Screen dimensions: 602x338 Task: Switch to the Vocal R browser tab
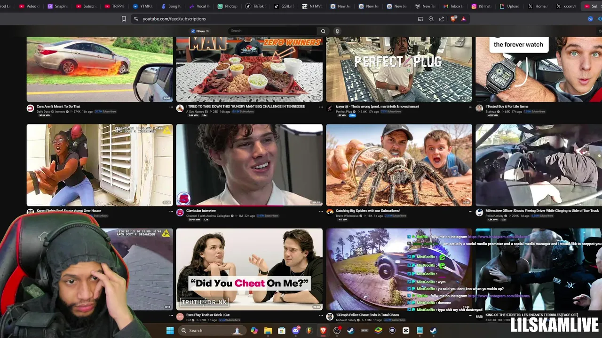point(199,6)
